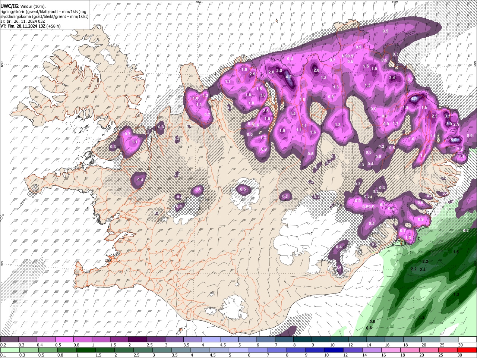Select the palest green first rain scale swatch
477x358 pixels.
9,350
